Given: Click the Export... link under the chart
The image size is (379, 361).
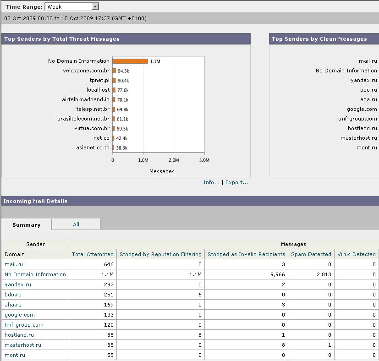Looking at the screenshot, I should tap(236, 182).
